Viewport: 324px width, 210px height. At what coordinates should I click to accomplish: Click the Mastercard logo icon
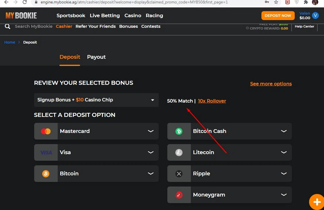click(46, 131)
